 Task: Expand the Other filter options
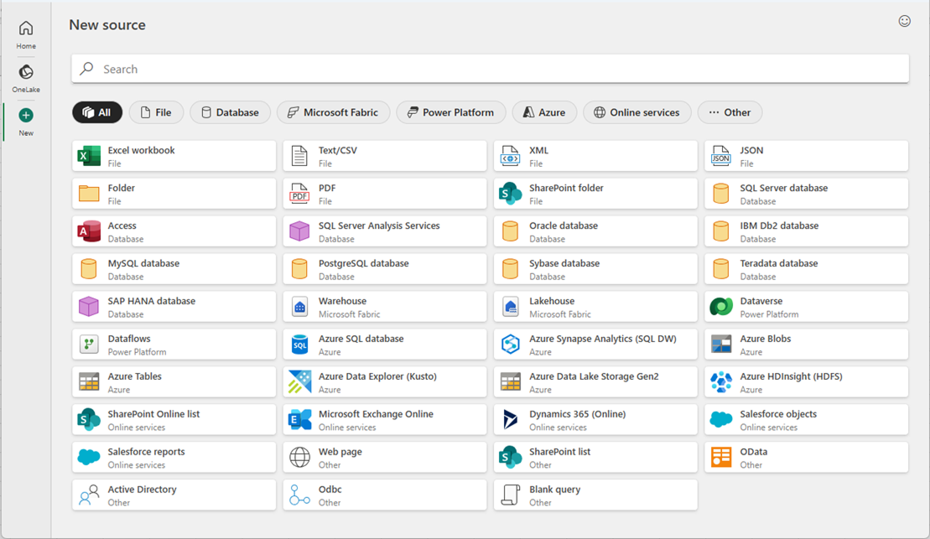[x=729, y=112]
